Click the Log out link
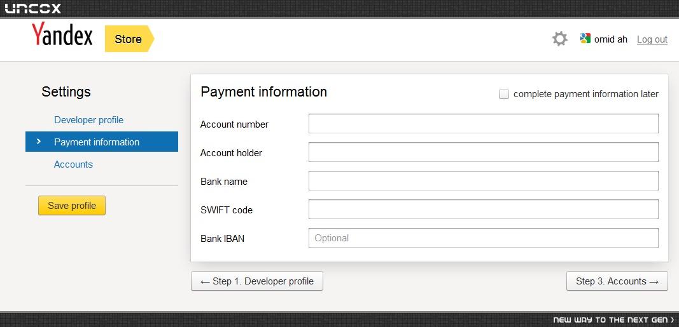 [652, 39]
